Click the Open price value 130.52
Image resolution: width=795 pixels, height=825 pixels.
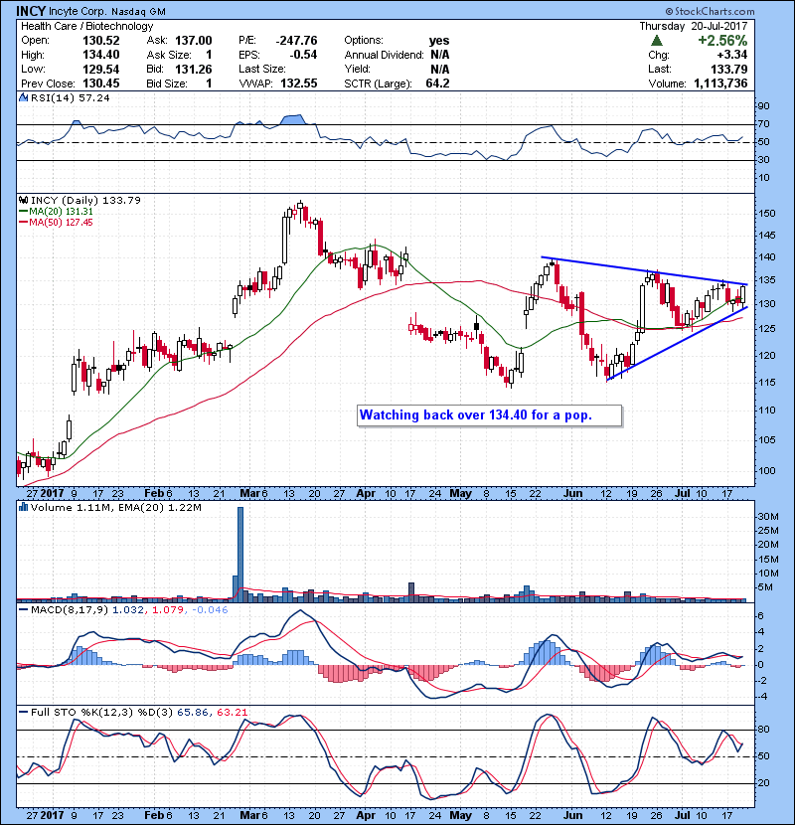click(x=101, y=41)
